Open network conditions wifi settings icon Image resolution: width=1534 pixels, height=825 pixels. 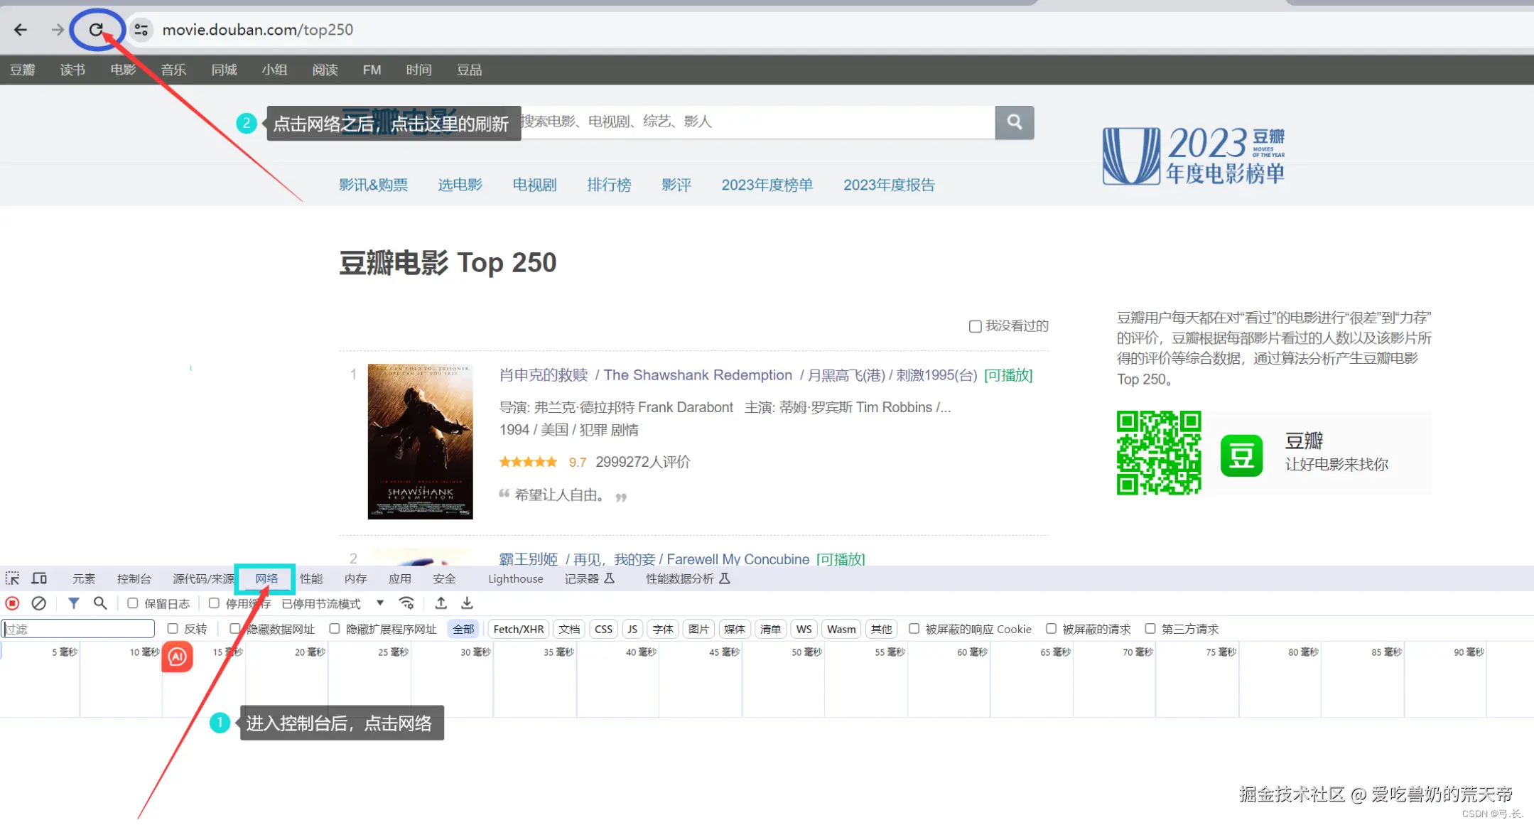406,603
